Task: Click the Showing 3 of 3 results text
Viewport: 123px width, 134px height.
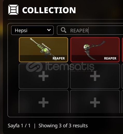Action: pyautogui.click(x=63, y=126)
